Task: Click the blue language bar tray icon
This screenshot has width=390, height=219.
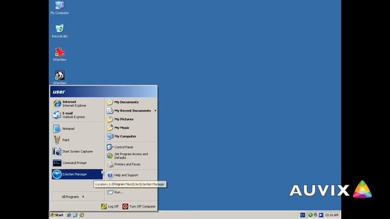Action: pyautogui.click(x=302, y=215)
